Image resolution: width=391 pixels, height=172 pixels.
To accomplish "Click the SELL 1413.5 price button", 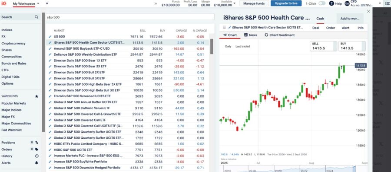I will (x=323, y=46).
